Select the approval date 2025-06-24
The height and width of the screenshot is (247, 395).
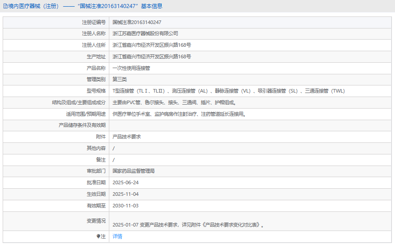125,182
